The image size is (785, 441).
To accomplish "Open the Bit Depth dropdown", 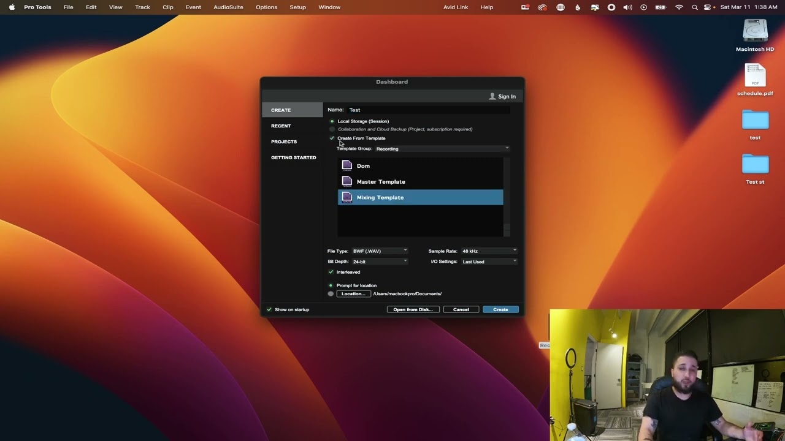I will (x=380, y=262).
